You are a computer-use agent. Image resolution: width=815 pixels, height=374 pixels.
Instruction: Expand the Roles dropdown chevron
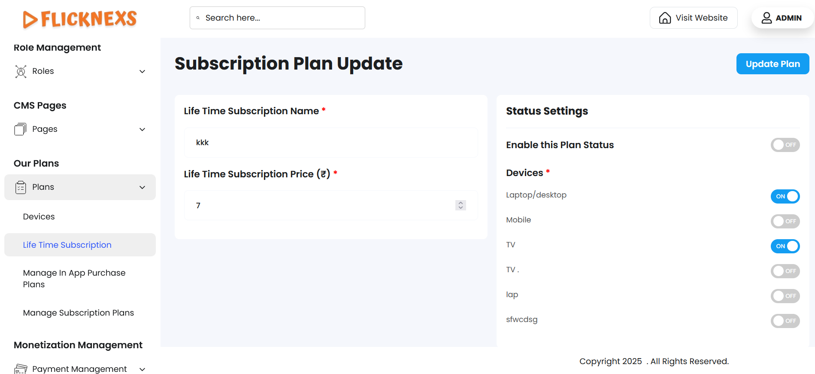click(142, 71)
